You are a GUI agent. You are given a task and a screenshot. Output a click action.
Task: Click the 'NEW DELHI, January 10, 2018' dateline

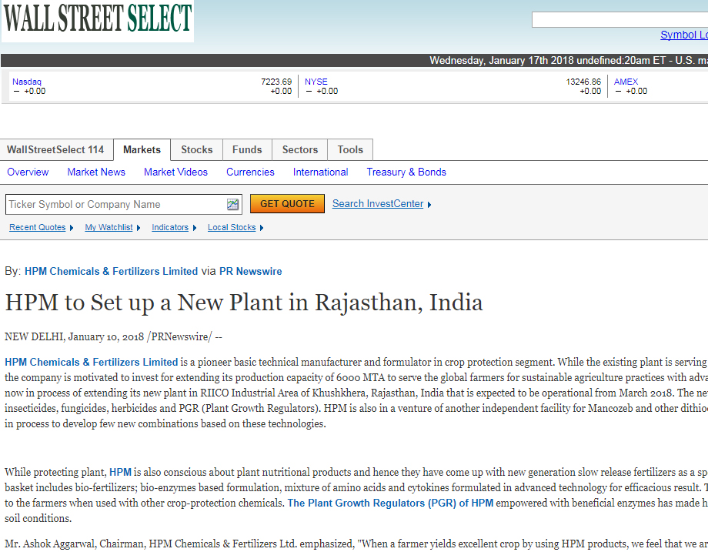[x=74, y=337]
